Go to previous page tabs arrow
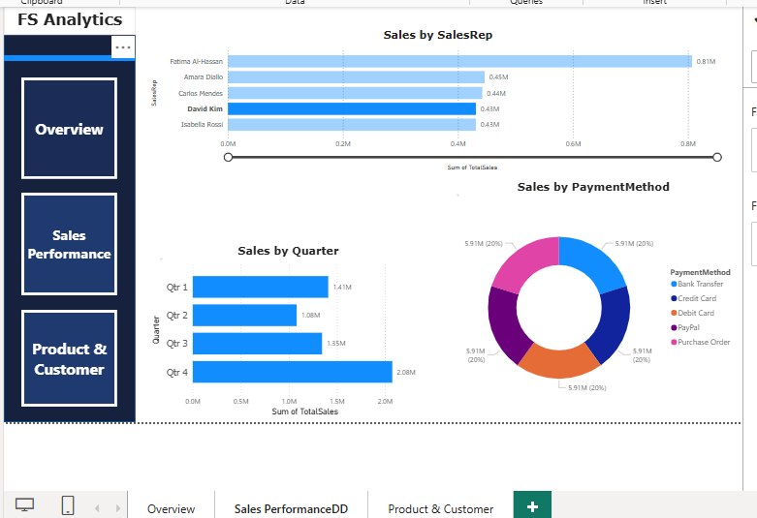 pos(97,508)
